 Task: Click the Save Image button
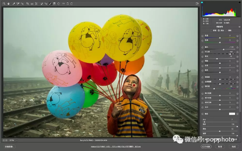(x=9, y=146)
